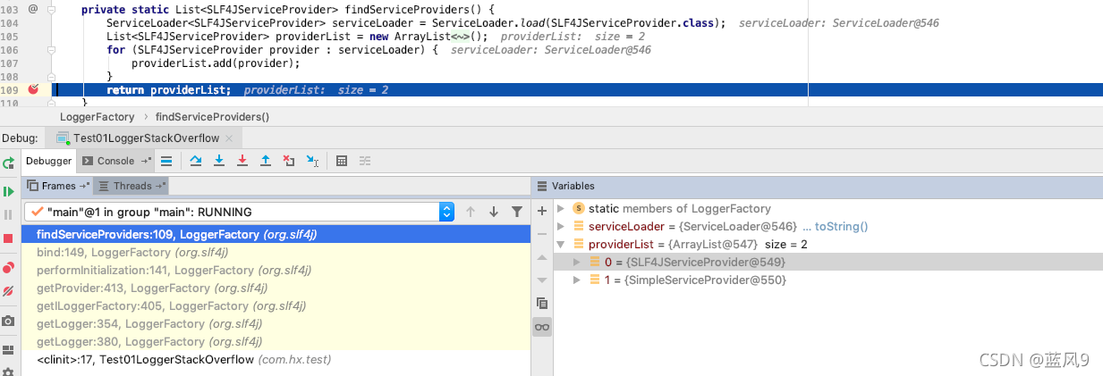Take a thread dump with camera icon
The width and height of the screenshot is (1103, 376).
(x=8, y=321)
